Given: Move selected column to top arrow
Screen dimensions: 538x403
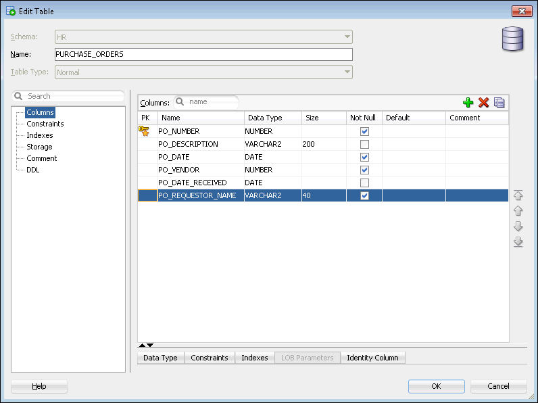Looking at the screenshot, I should (518, 195).
